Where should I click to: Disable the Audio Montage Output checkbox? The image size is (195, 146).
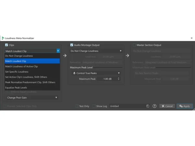point(72,45)
